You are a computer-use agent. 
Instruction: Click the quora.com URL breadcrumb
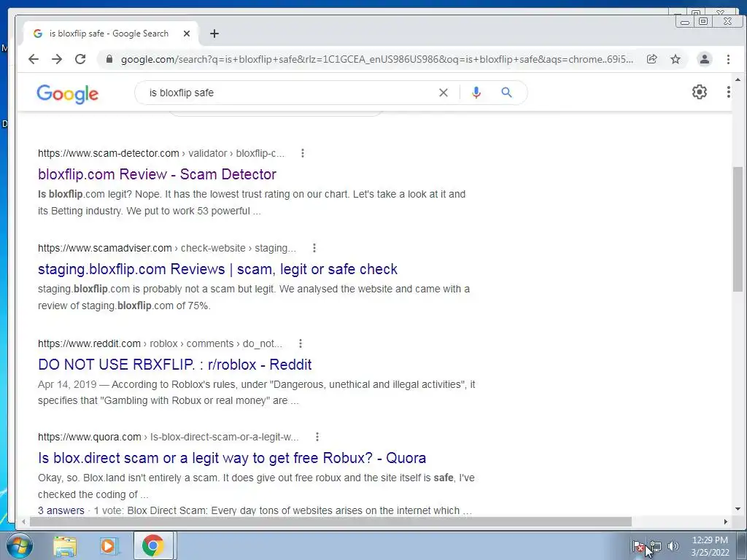point(169,437)
